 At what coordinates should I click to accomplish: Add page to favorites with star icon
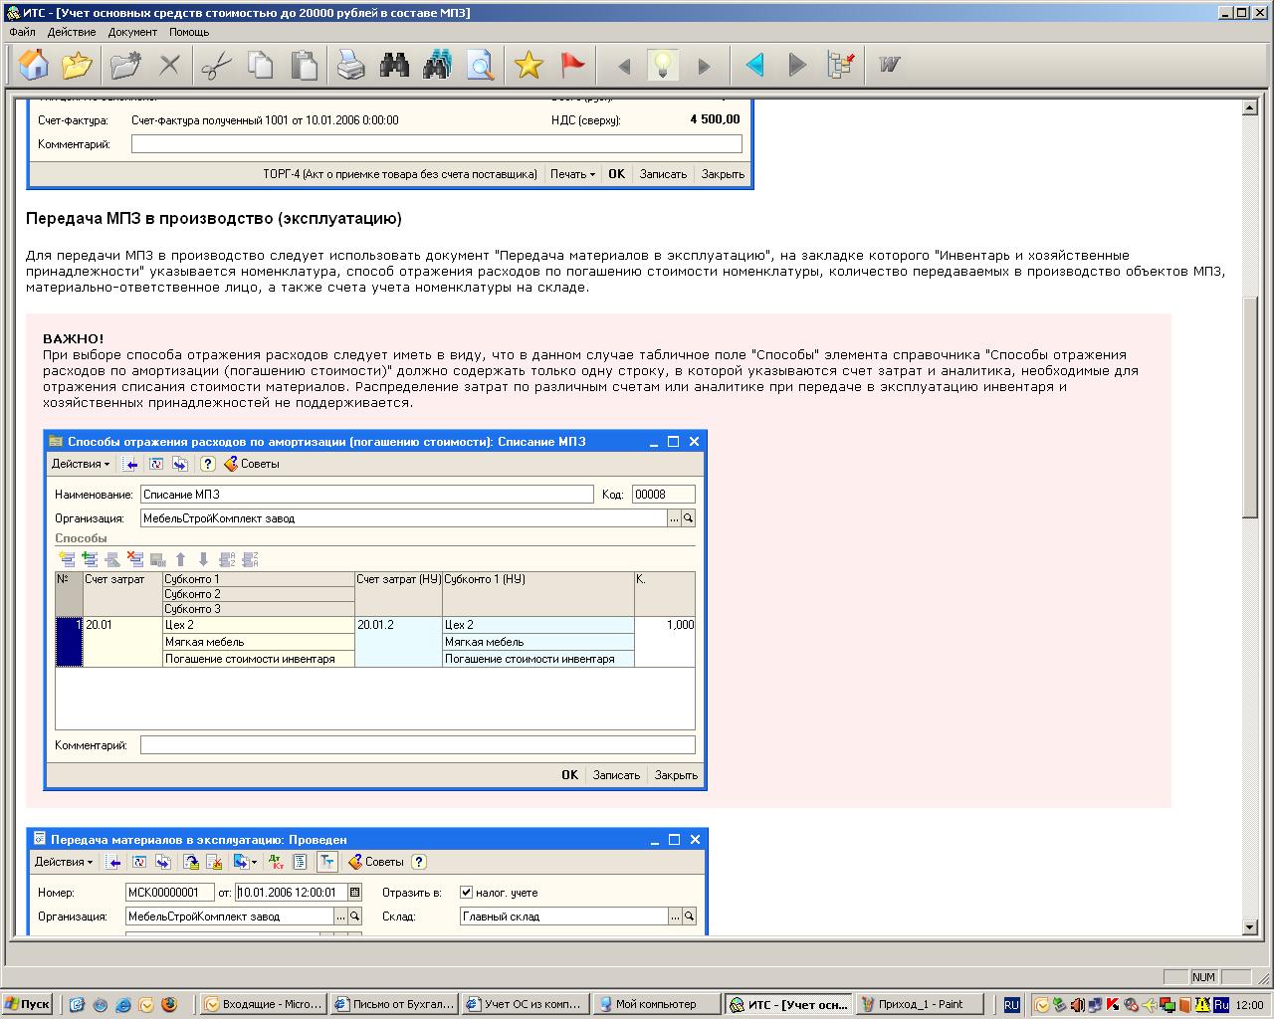(x=529, y=66)
